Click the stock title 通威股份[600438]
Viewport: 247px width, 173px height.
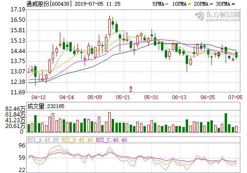point(48,4)
